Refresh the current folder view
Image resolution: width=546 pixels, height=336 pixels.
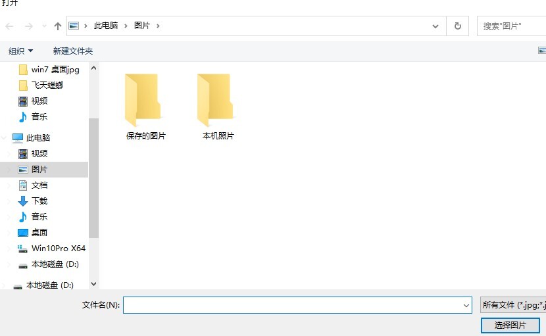tap(458, 26)
